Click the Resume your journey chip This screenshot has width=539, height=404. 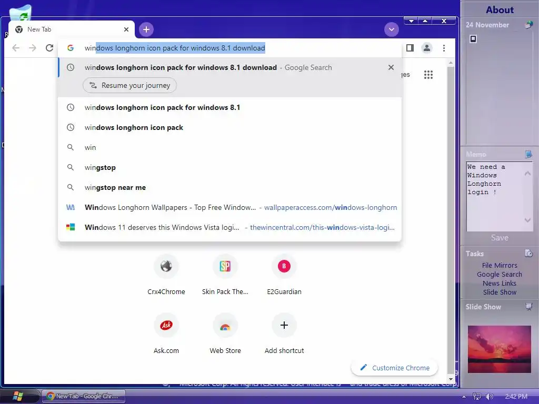tap(129, 85)
